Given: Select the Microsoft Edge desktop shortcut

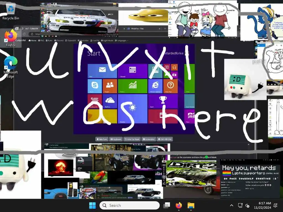Looking at the screenshot, I should (11, 67).
